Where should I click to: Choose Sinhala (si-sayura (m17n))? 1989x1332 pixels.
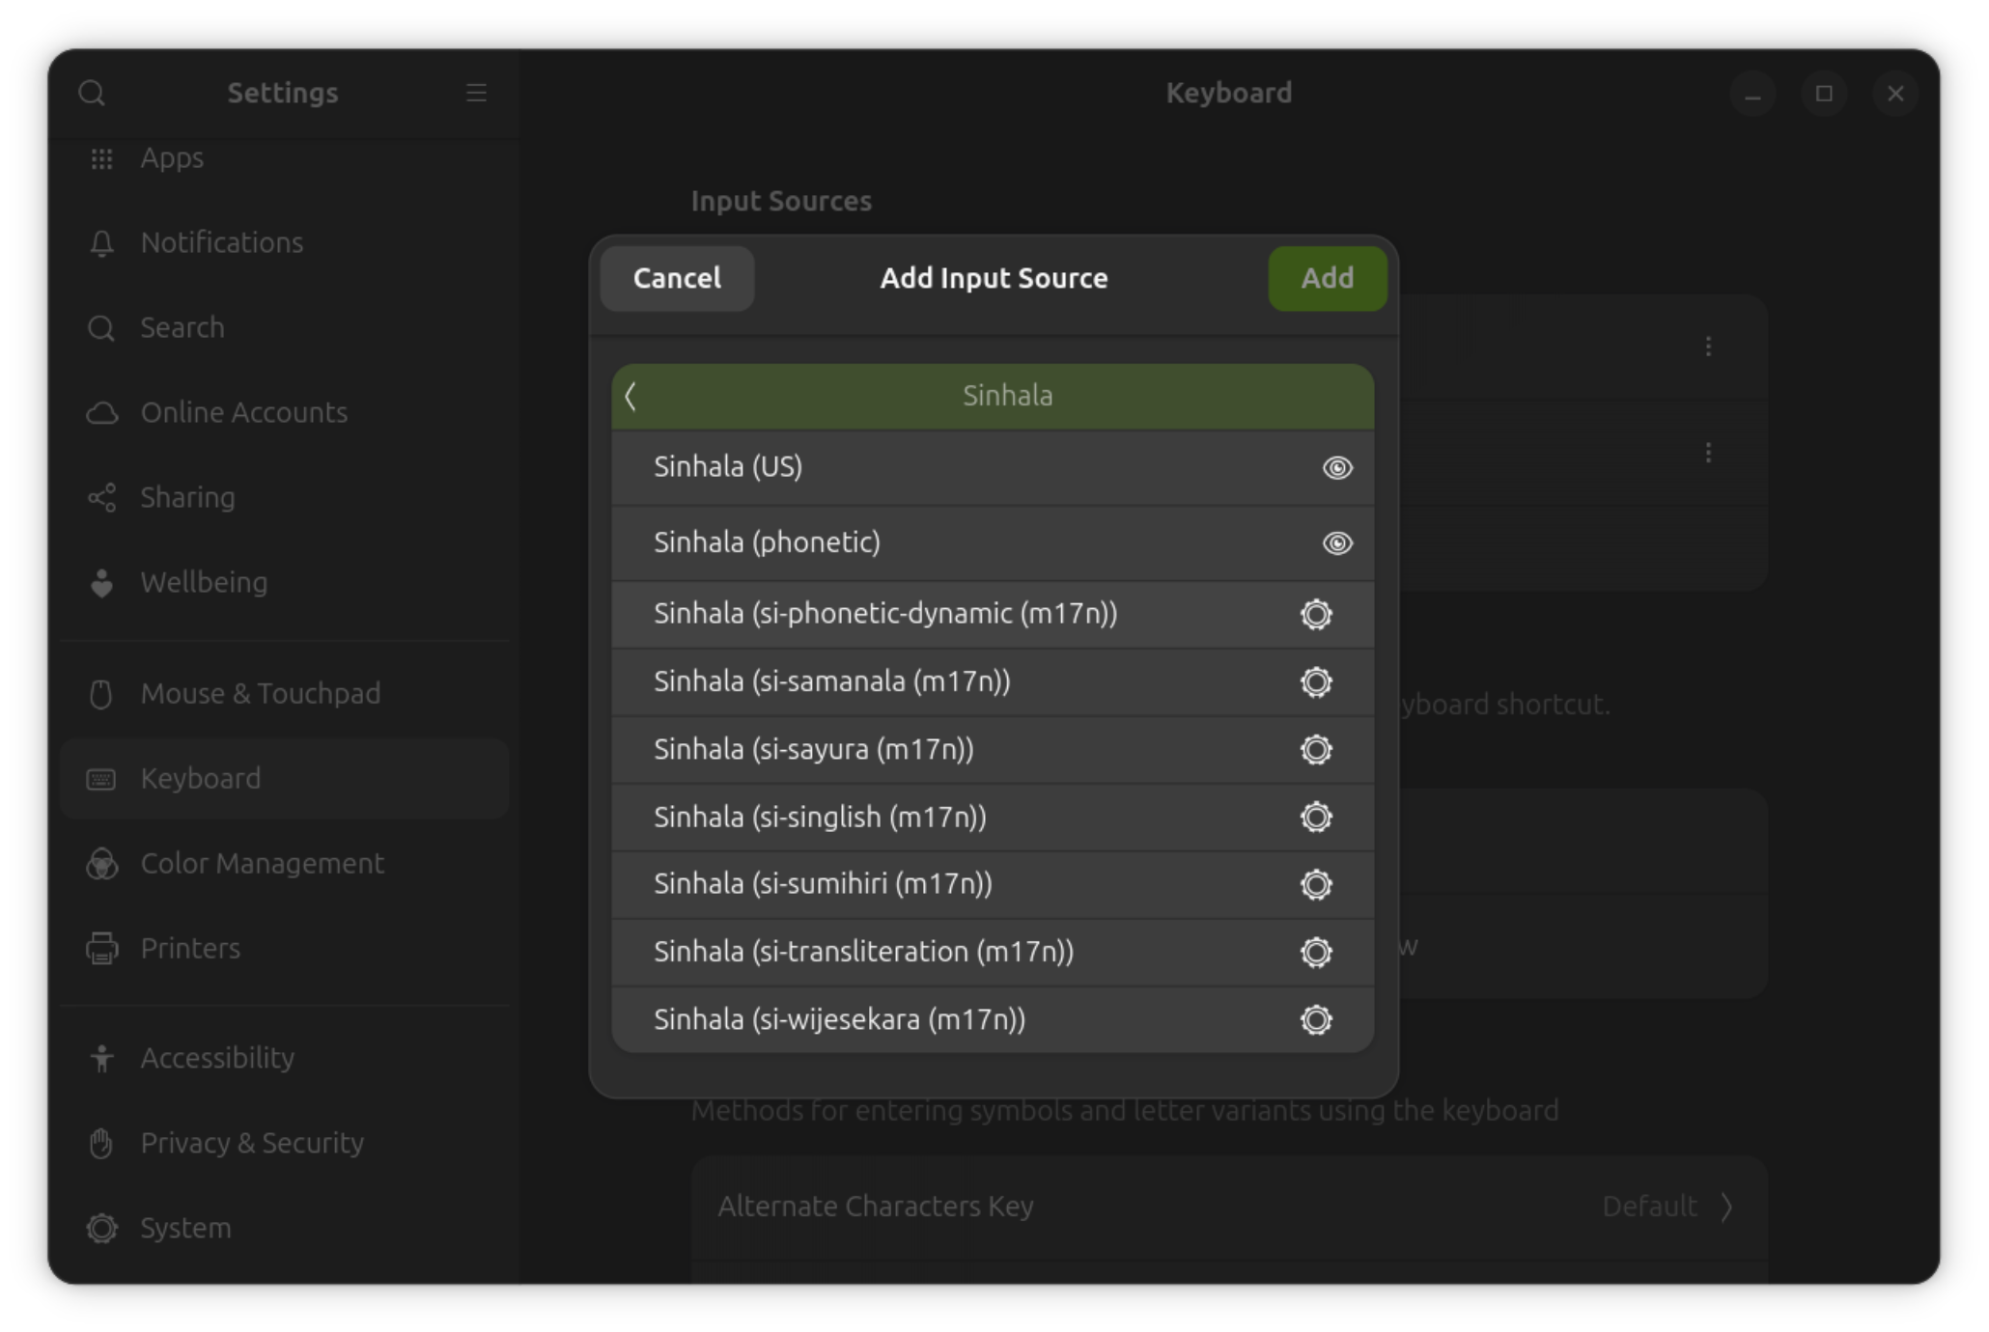tap(993, 749)
